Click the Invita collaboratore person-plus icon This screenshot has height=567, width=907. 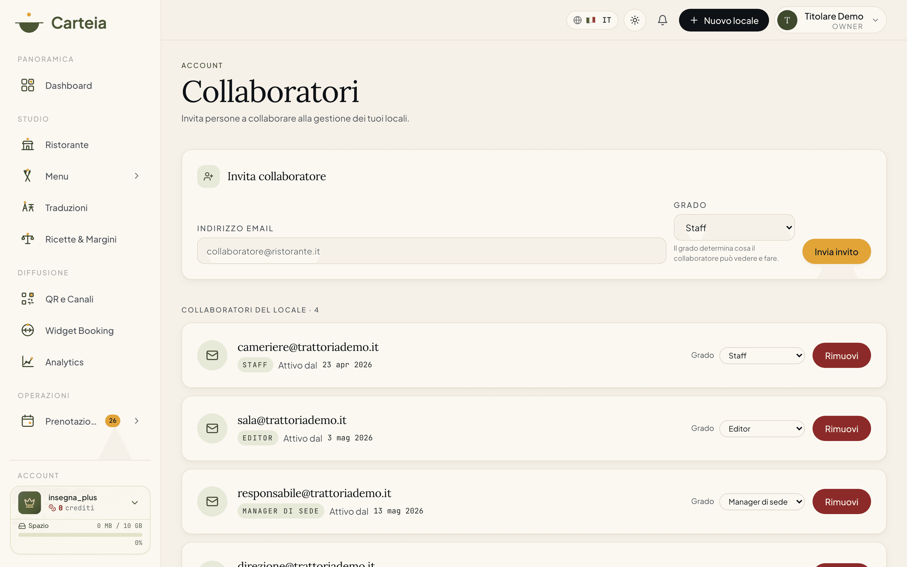point(208,176)
